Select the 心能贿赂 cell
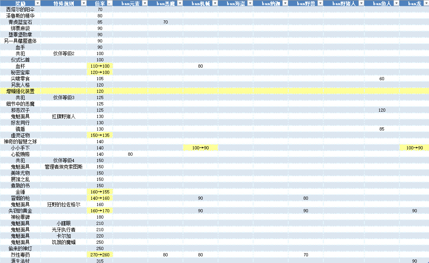Screen dimensions: 429x263 (20, 154)
